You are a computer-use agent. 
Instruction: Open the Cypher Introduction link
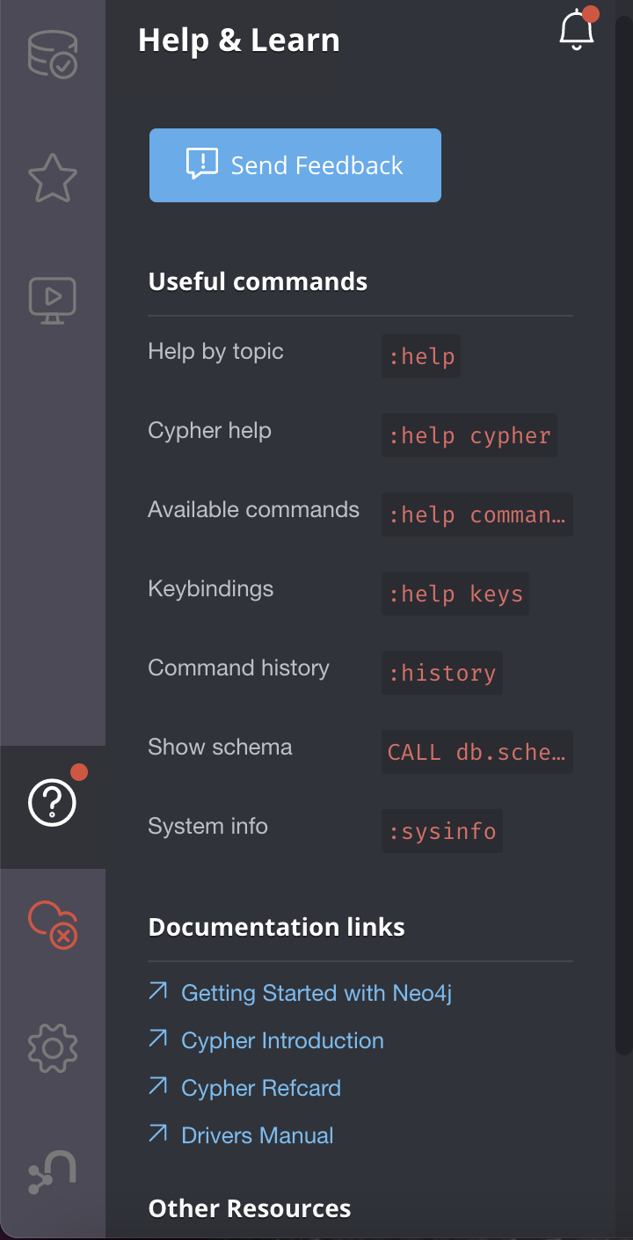[x=281, y=1040]
